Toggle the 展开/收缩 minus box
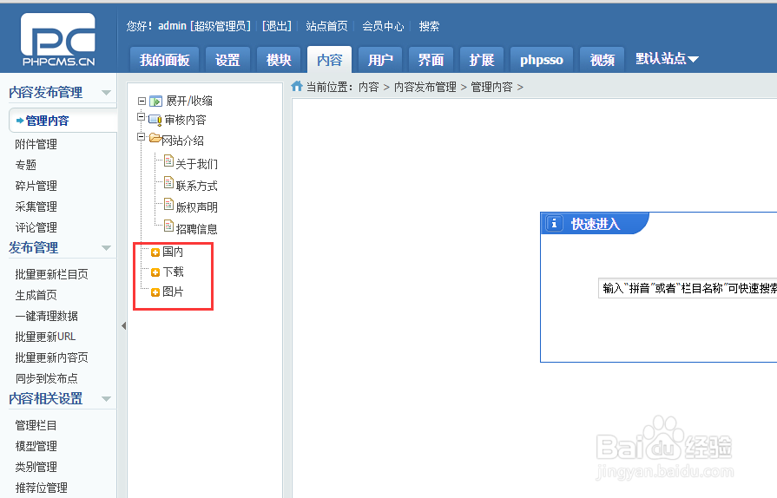The image size is (777, 498). click(x=142, y=101)
